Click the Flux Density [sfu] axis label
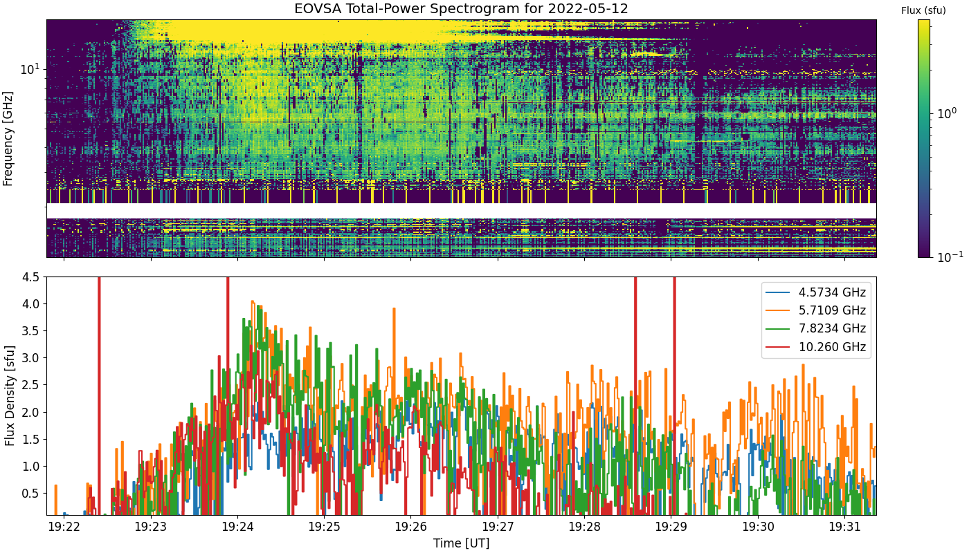 pos(9,395)
